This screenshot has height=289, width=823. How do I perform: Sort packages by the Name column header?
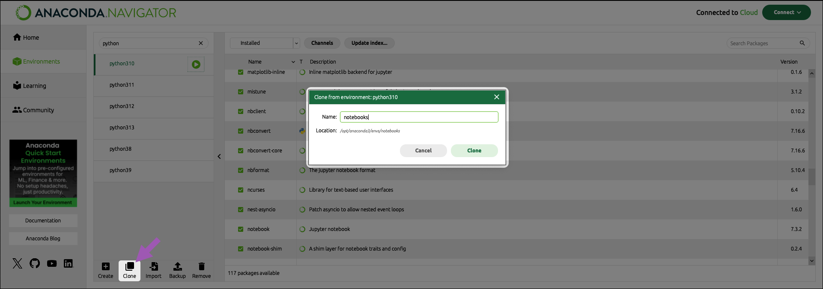click(255, 62)
